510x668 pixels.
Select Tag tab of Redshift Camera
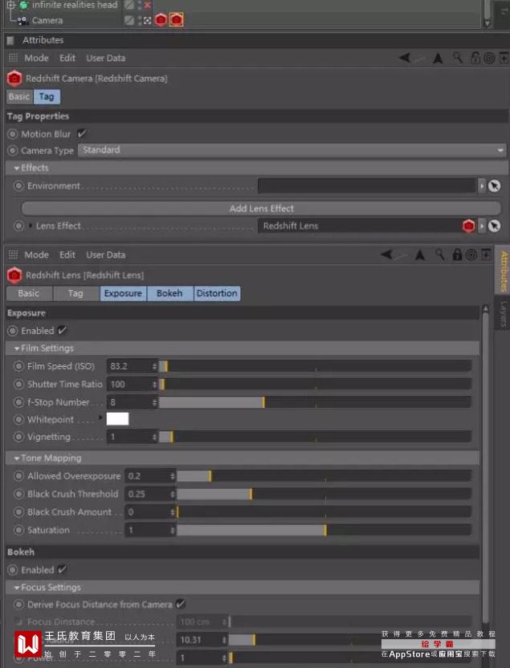coord(47,96)
